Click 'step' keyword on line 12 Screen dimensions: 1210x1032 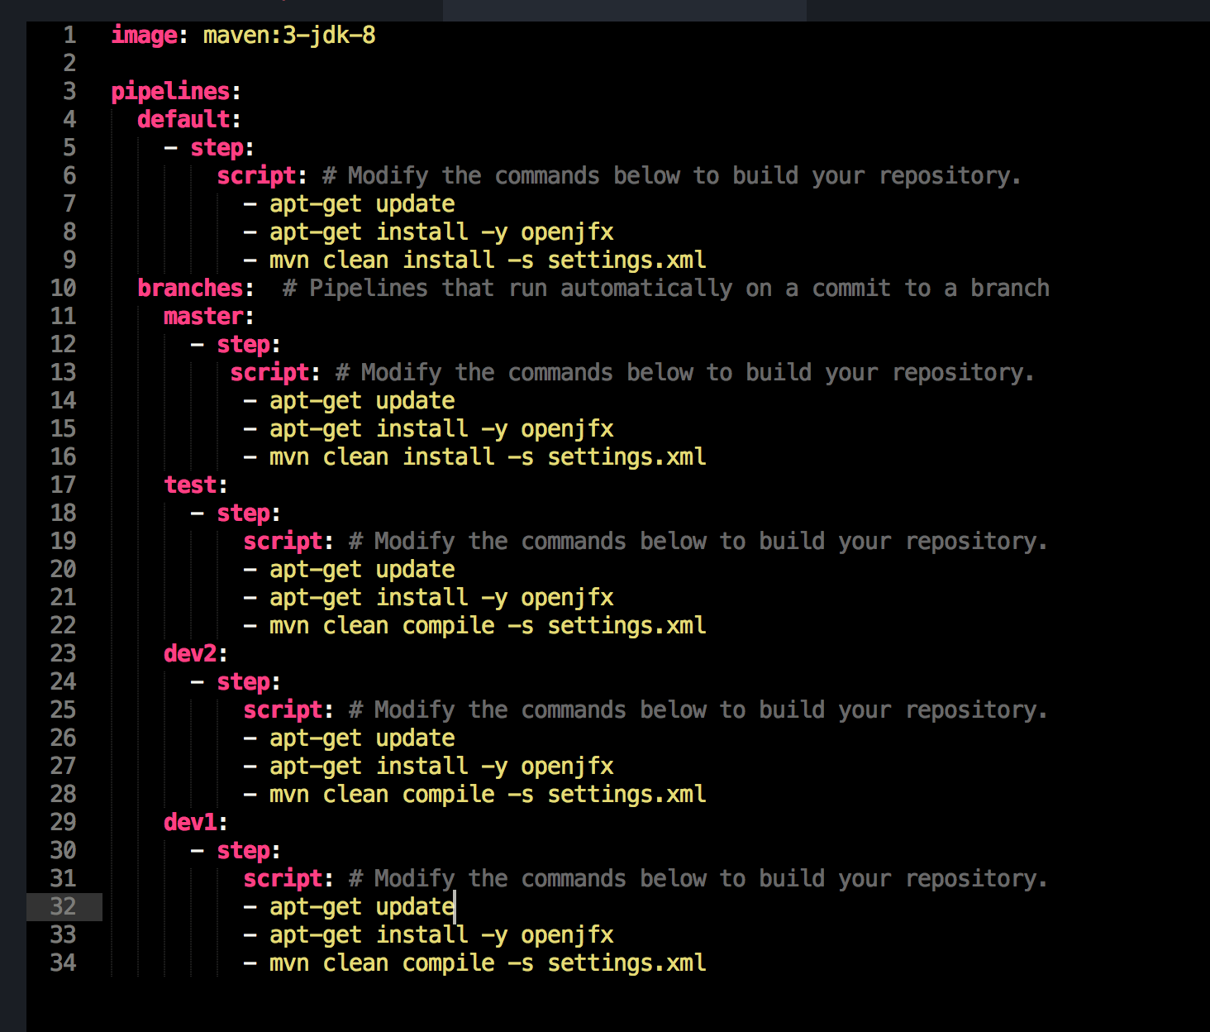pyautogui.click(x=243, y=345)
